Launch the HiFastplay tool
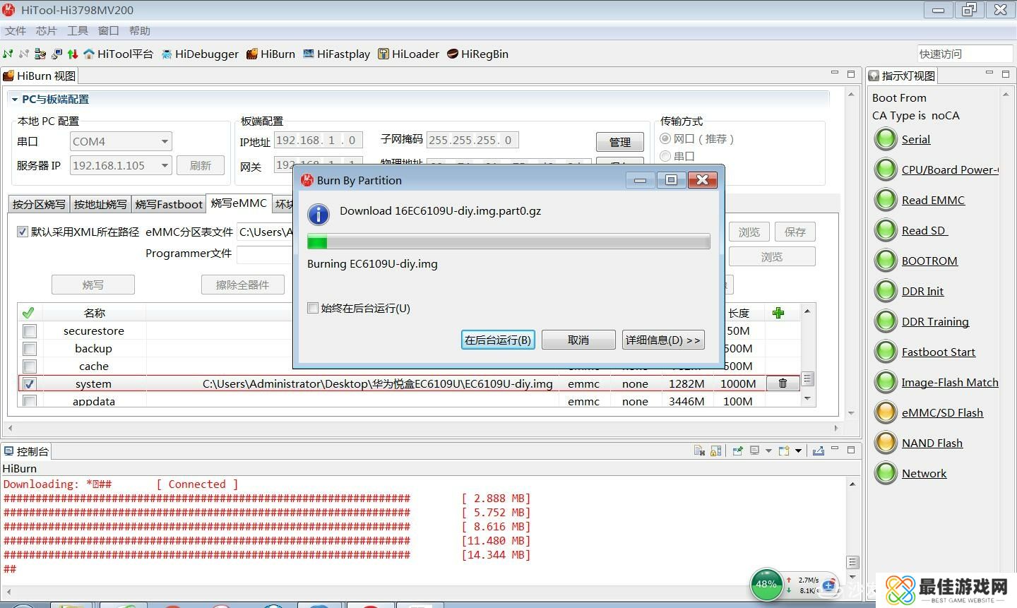 [x=336, y=54]
